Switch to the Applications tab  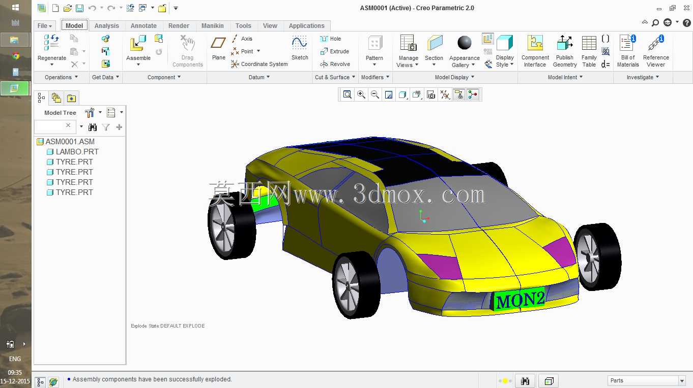point(307,26)
